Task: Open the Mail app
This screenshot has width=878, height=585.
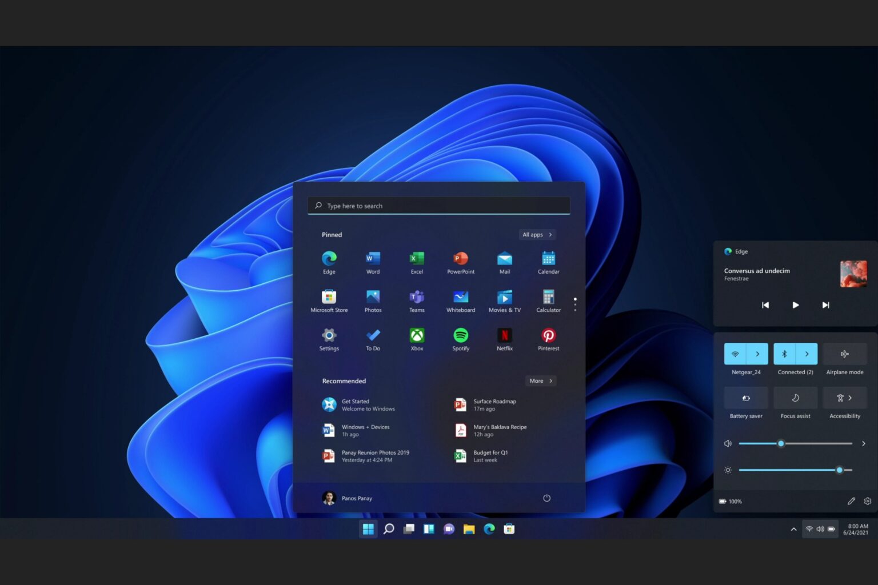Action: (x=505, y=262)
